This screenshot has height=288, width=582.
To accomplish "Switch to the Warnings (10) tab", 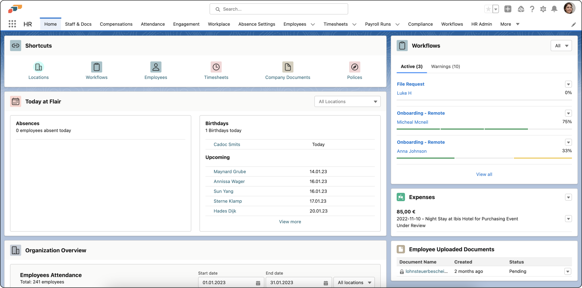I will pyautogui.click(x=445, y=67).
